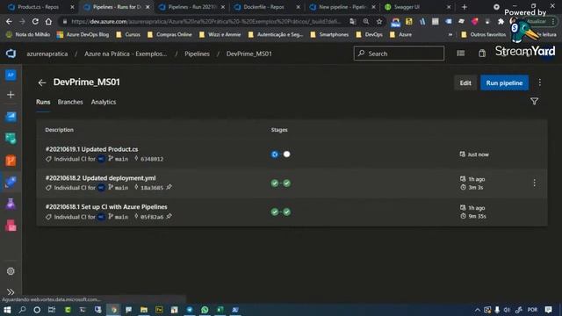The width and height of the screenshot is (562, 316).
Task: Open Windows Start menu
Action: coord(7,310)
